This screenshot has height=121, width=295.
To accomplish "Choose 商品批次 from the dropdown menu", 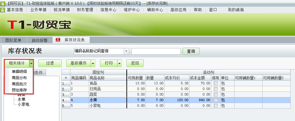I will click(x=19, y=84).
